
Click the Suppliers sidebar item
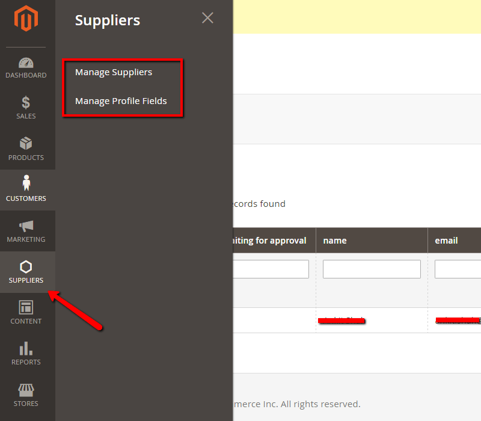26,272
